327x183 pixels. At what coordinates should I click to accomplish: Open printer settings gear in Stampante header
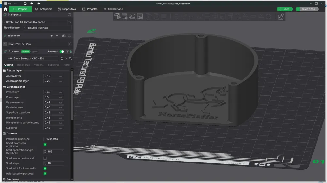pos(69,15)
